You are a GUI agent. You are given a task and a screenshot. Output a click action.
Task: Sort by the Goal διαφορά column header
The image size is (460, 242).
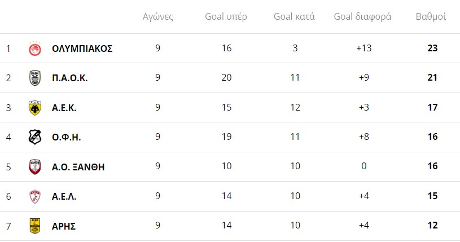(362, 17)
